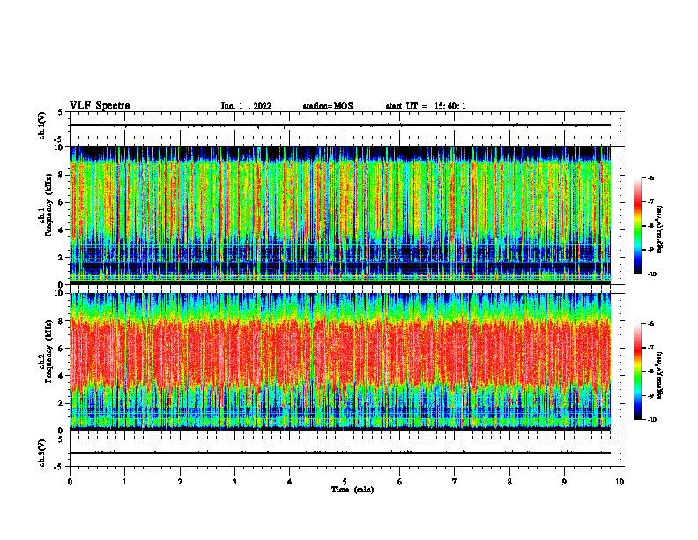Image resolution: width=698 pixels, height=540 pixels.
Task: Click inside the ch.2 spectrogram panel
Action: pos(340,362)
